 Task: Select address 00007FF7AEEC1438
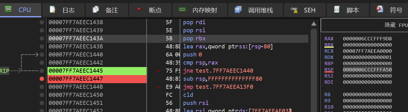tap(76, 22)
